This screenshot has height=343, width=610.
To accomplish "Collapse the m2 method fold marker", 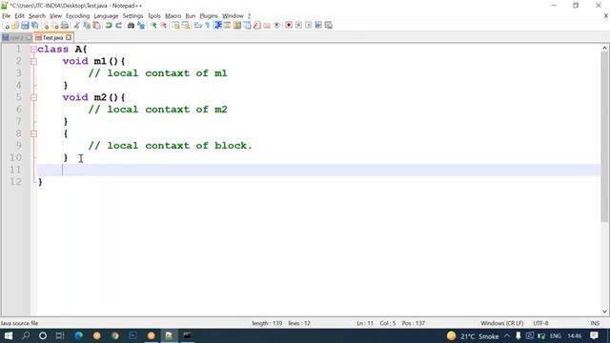I will click(x=34, y=97).
